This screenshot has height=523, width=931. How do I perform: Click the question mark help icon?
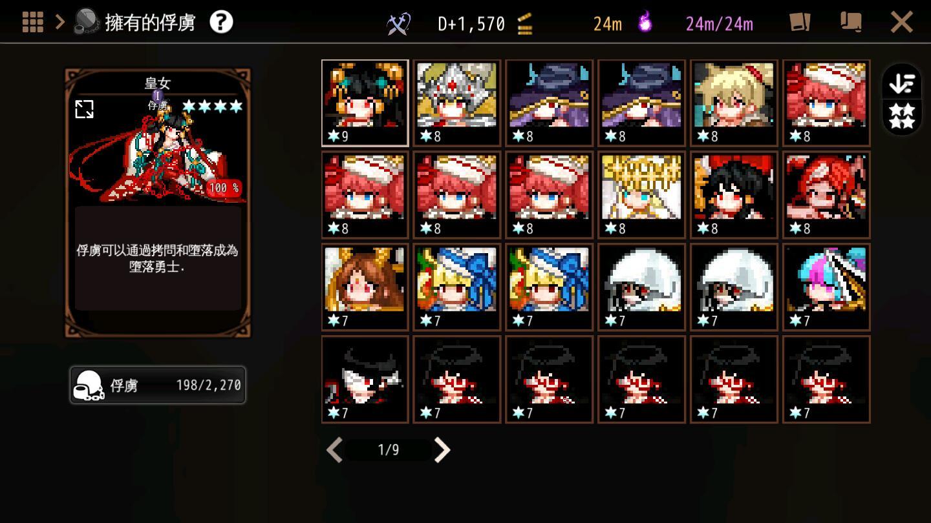click(x=221, y=22)
